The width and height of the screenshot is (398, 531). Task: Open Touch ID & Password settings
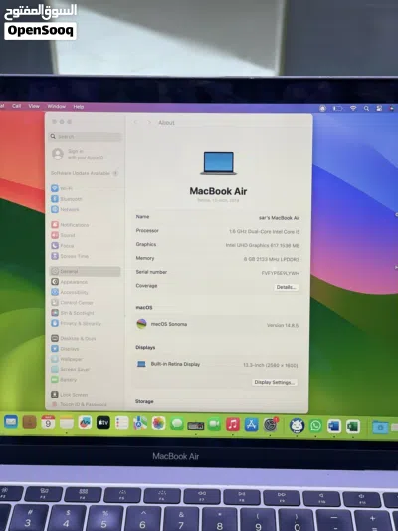point(79,404)
